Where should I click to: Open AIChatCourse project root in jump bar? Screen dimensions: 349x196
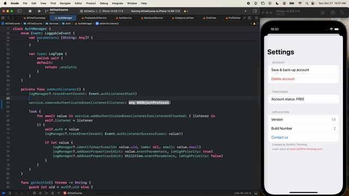click(11, 23)
